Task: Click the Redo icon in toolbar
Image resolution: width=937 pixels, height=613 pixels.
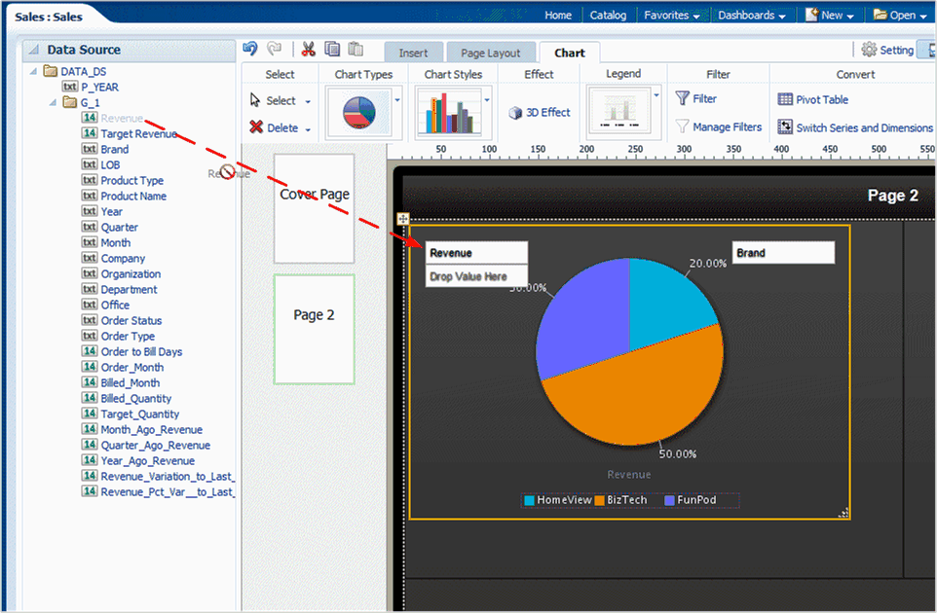Action: pyautogui.click(x=275, y=49)
